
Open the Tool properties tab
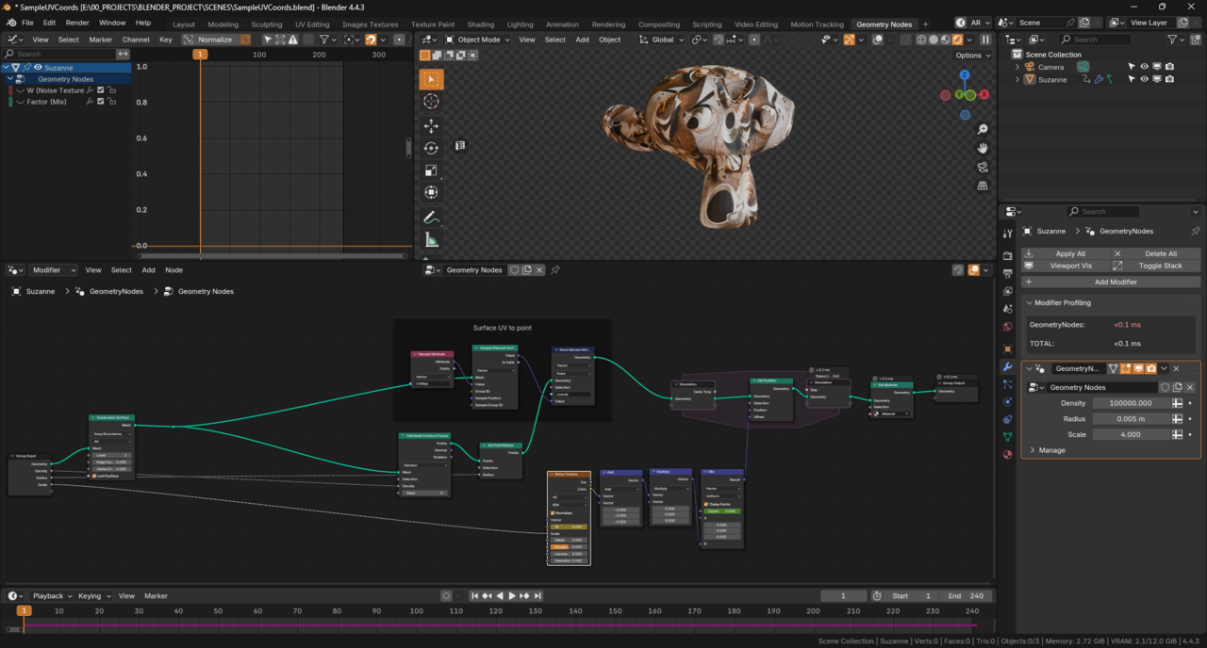[1008, 233]
